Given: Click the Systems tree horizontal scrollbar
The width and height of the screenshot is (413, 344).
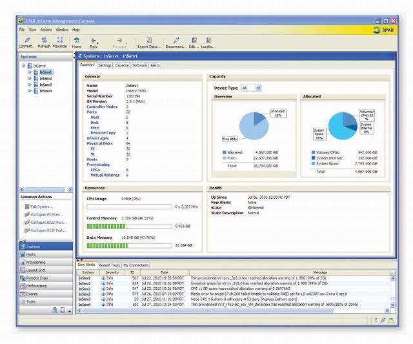Looking at the screenshot, I should coord(46,189).
